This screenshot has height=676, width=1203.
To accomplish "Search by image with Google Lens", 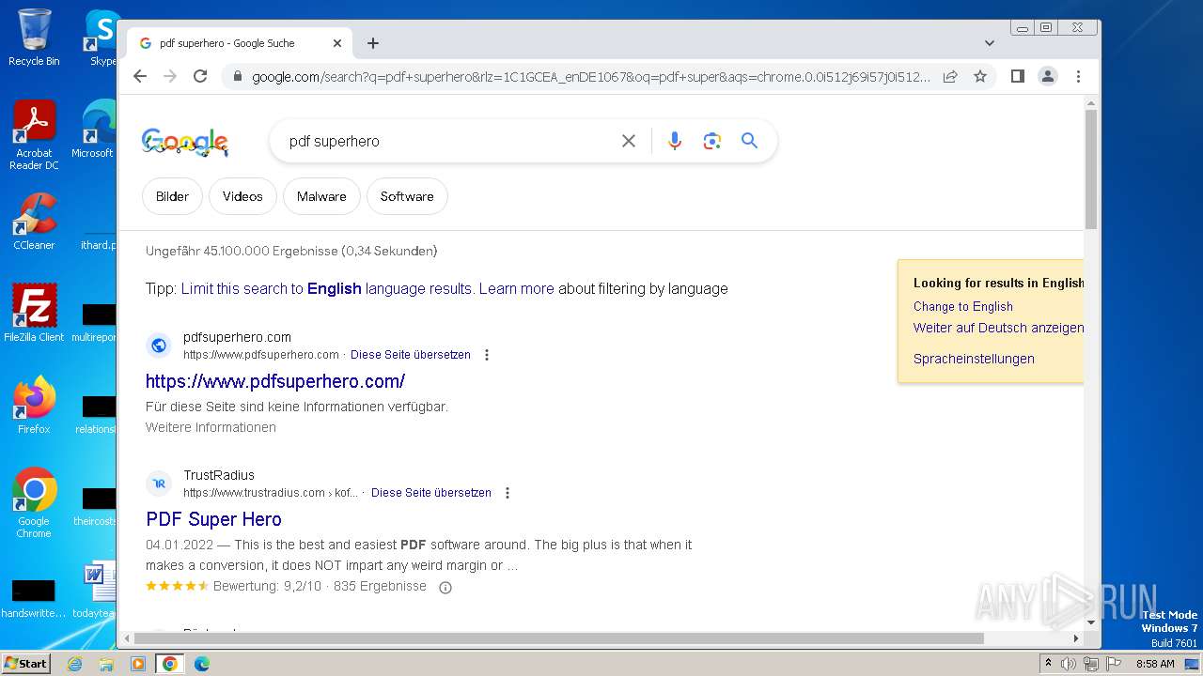I will tap(712, 141).
